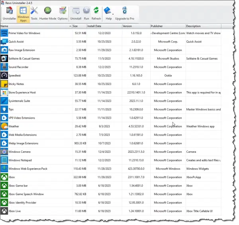
Task: Select the Raw Image Extension icon
Action: click(4, 50)
